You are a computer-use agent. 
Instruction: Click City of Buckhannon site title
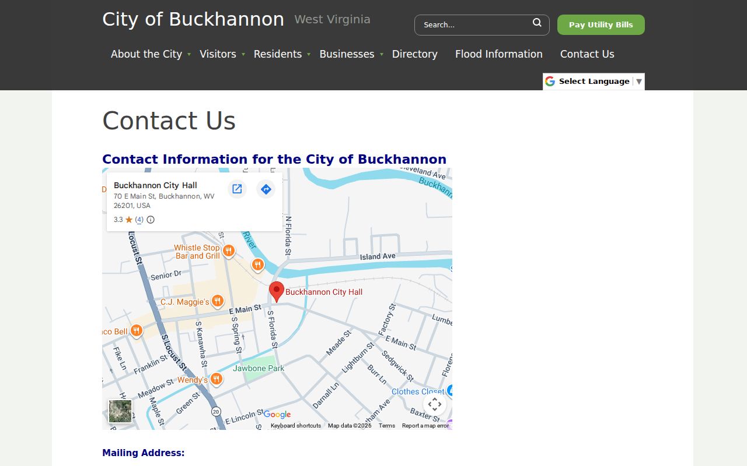click(193, 19)
